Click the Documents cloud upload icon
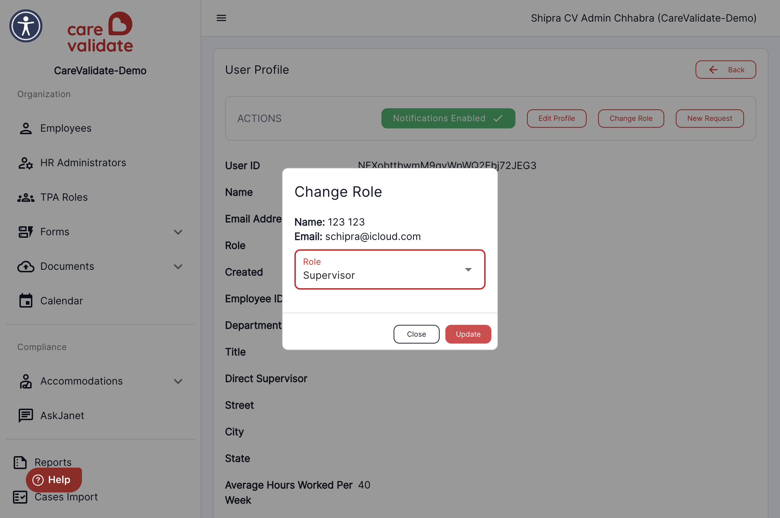The width and height of the screenshot is (780, 518). coord(26,266)
